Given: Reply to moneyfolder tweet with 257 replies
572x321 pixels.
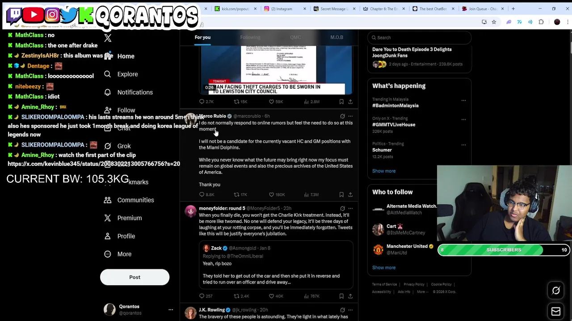Looking at the screenshot, I should pos(206,296).
